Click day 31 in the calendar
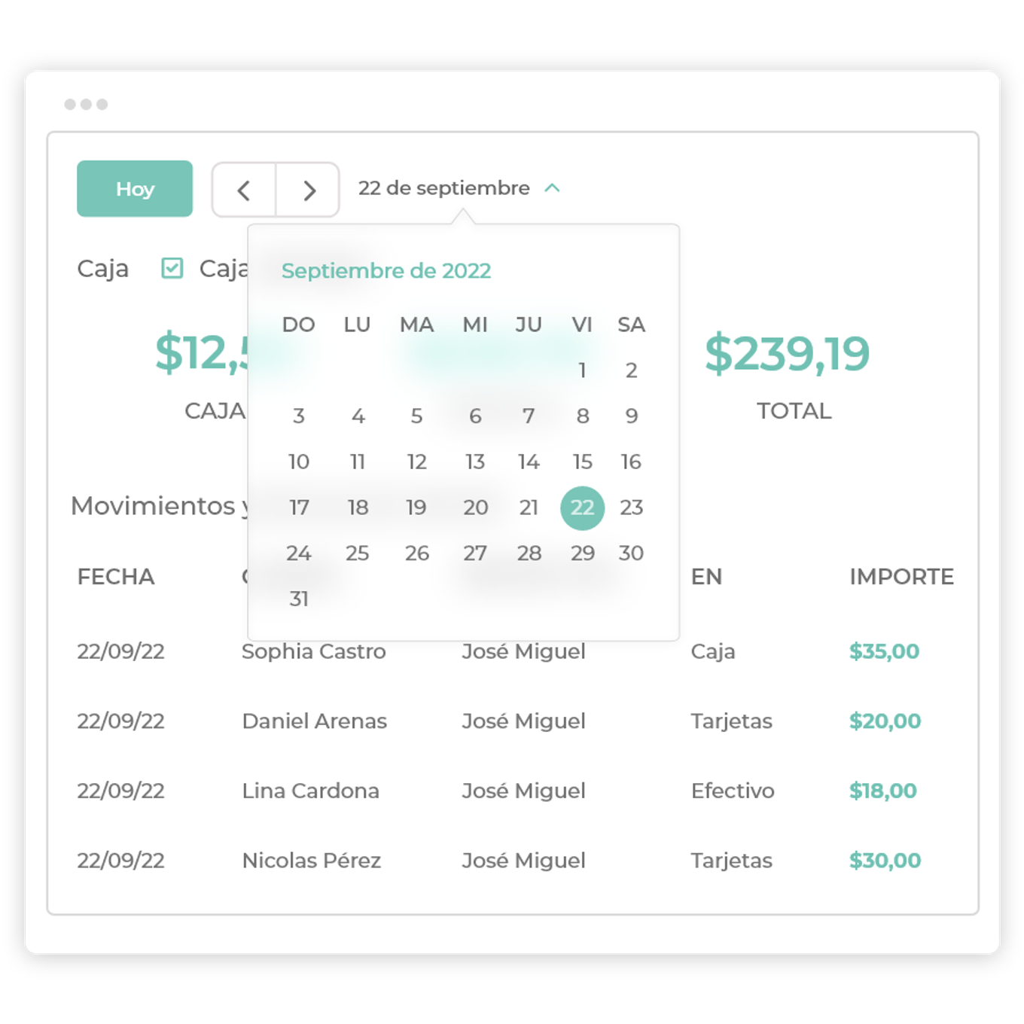This screenshot has height=1024, width=1024. pos(299,599)
